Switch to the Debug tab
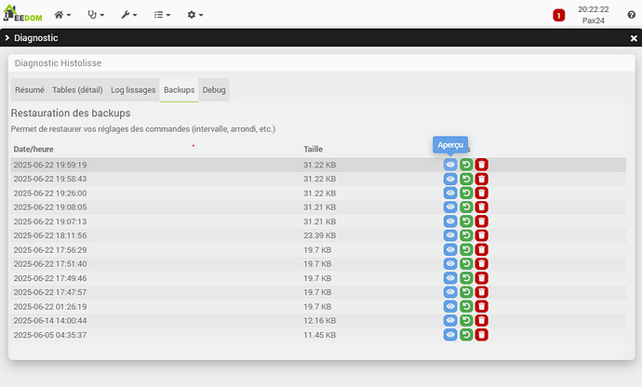Image resolution: width=642 pixels, height=387 pixels. (214, 89)
